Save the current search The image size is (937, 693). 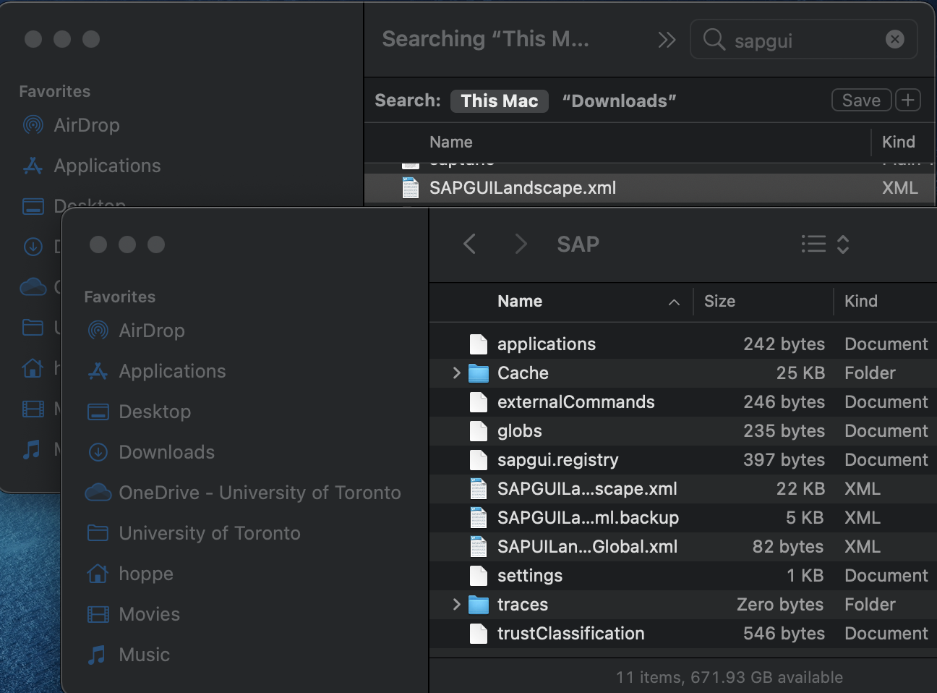pyautogui.click(x=862, y=100)
